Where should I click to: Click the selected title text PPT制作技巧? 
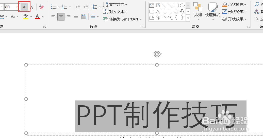pyautogui.click(x=157, y=115)
